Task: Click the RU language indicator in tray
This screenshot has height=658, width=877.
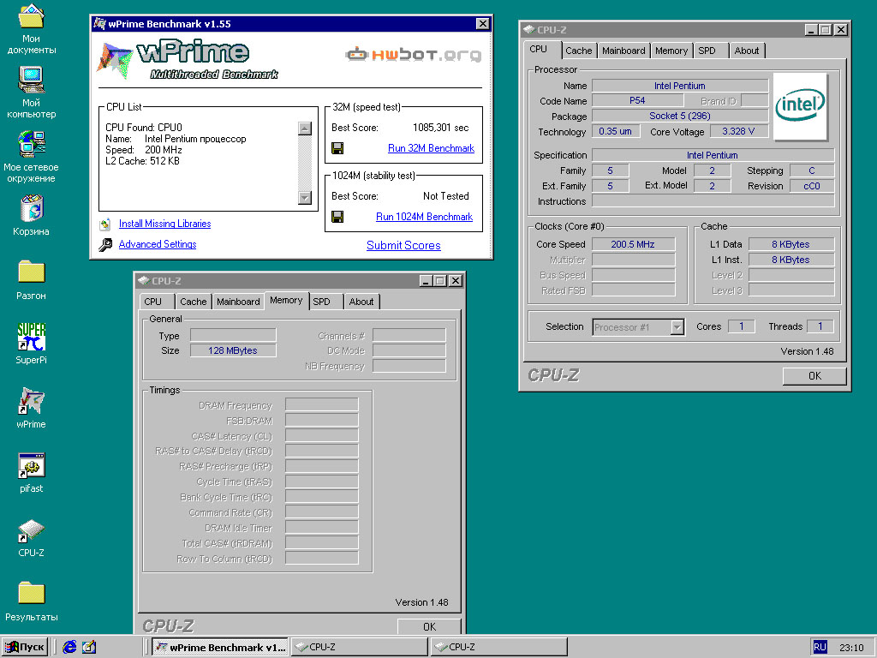Action: [820, 647]
